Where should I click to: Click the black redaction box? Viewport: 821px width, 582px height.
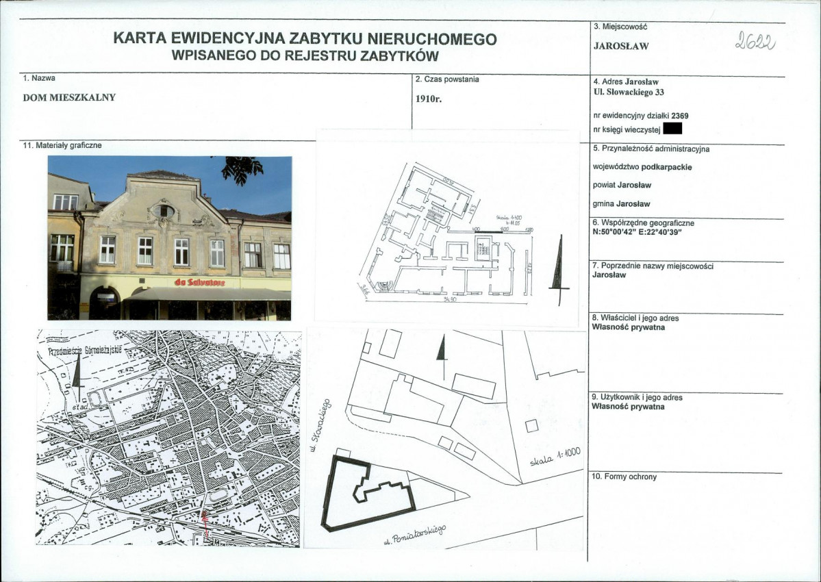[672, 128]
